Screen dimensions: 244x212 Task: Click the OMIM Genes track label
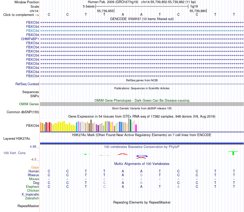[29, 104]
